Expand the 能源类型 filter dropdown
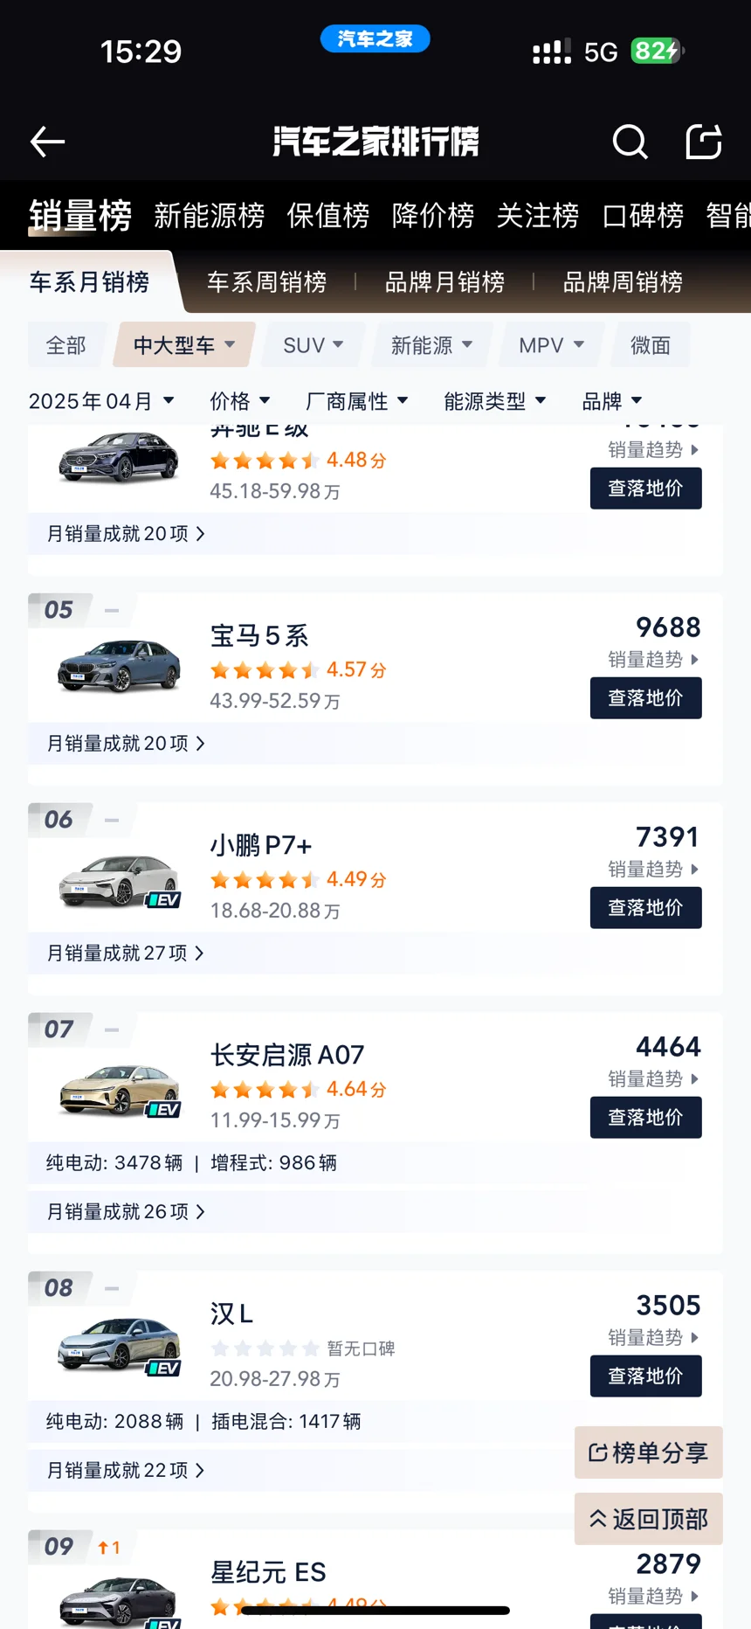Image resolution: width=751 pixels, height=1629 pixels. pyautogui.click(x=495, y=401)
